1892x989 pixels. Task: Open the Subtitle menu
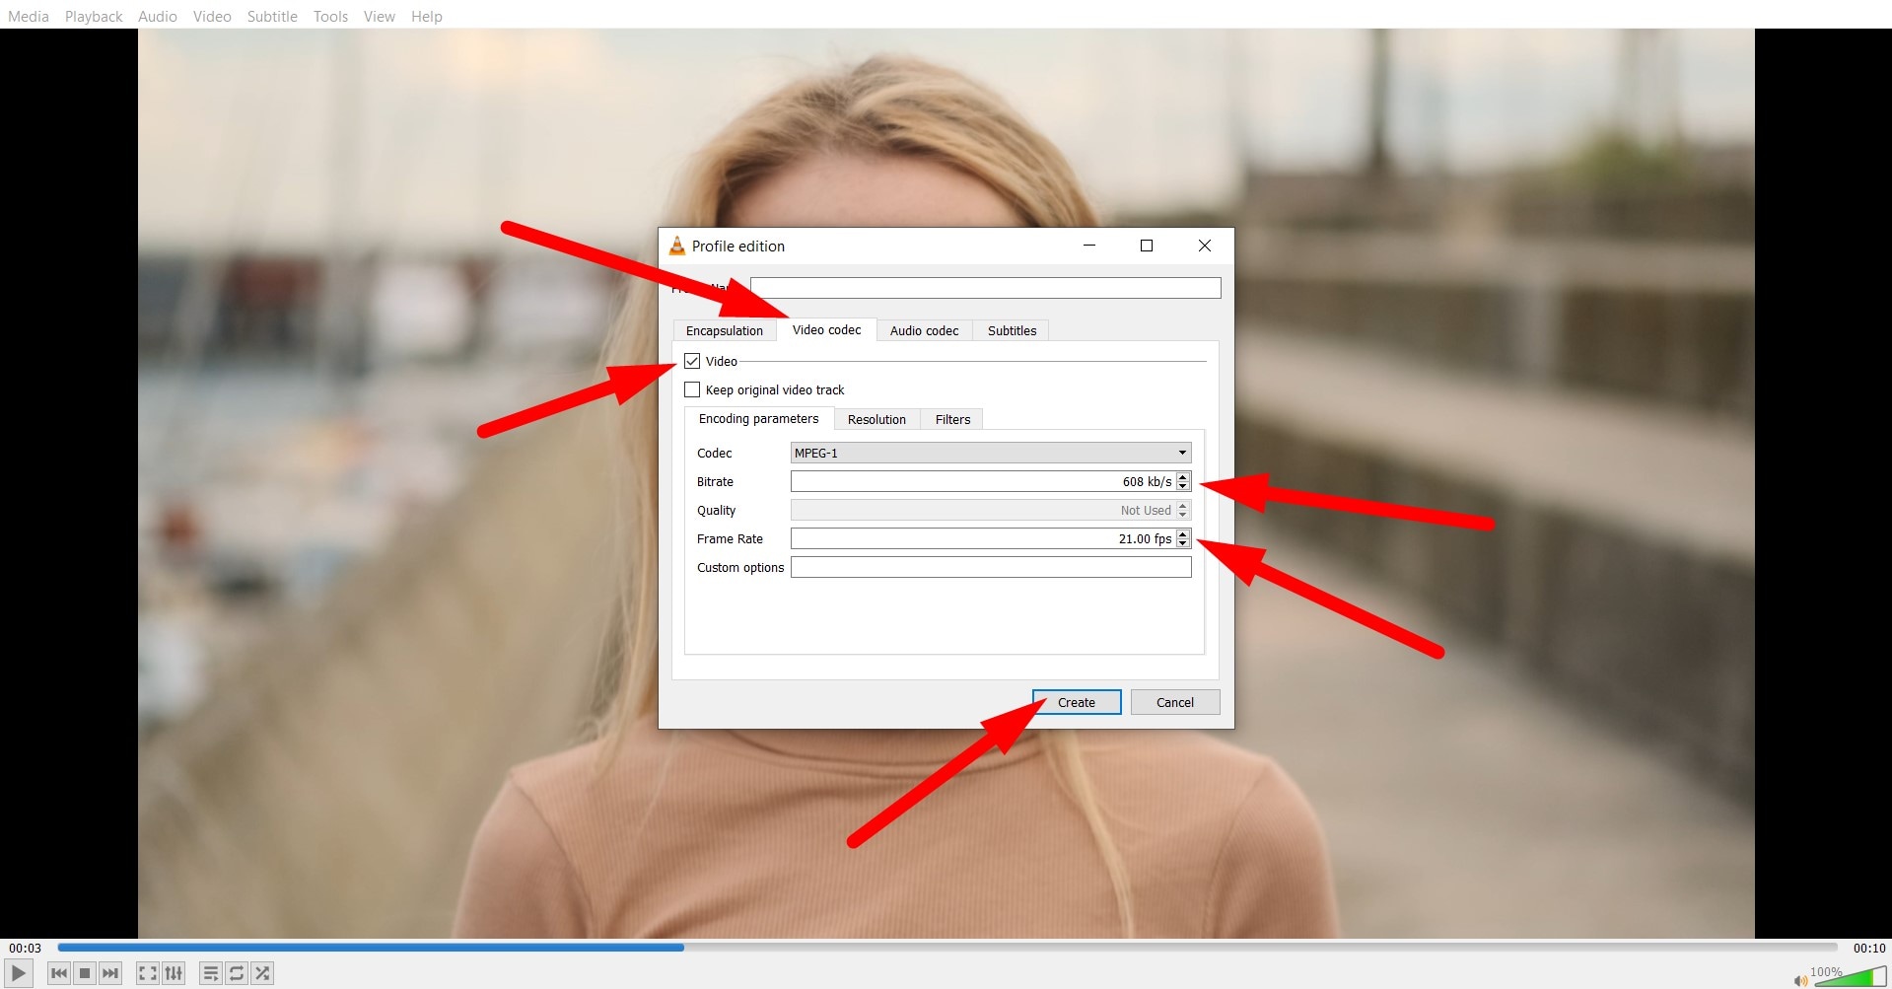click(272, 16)
